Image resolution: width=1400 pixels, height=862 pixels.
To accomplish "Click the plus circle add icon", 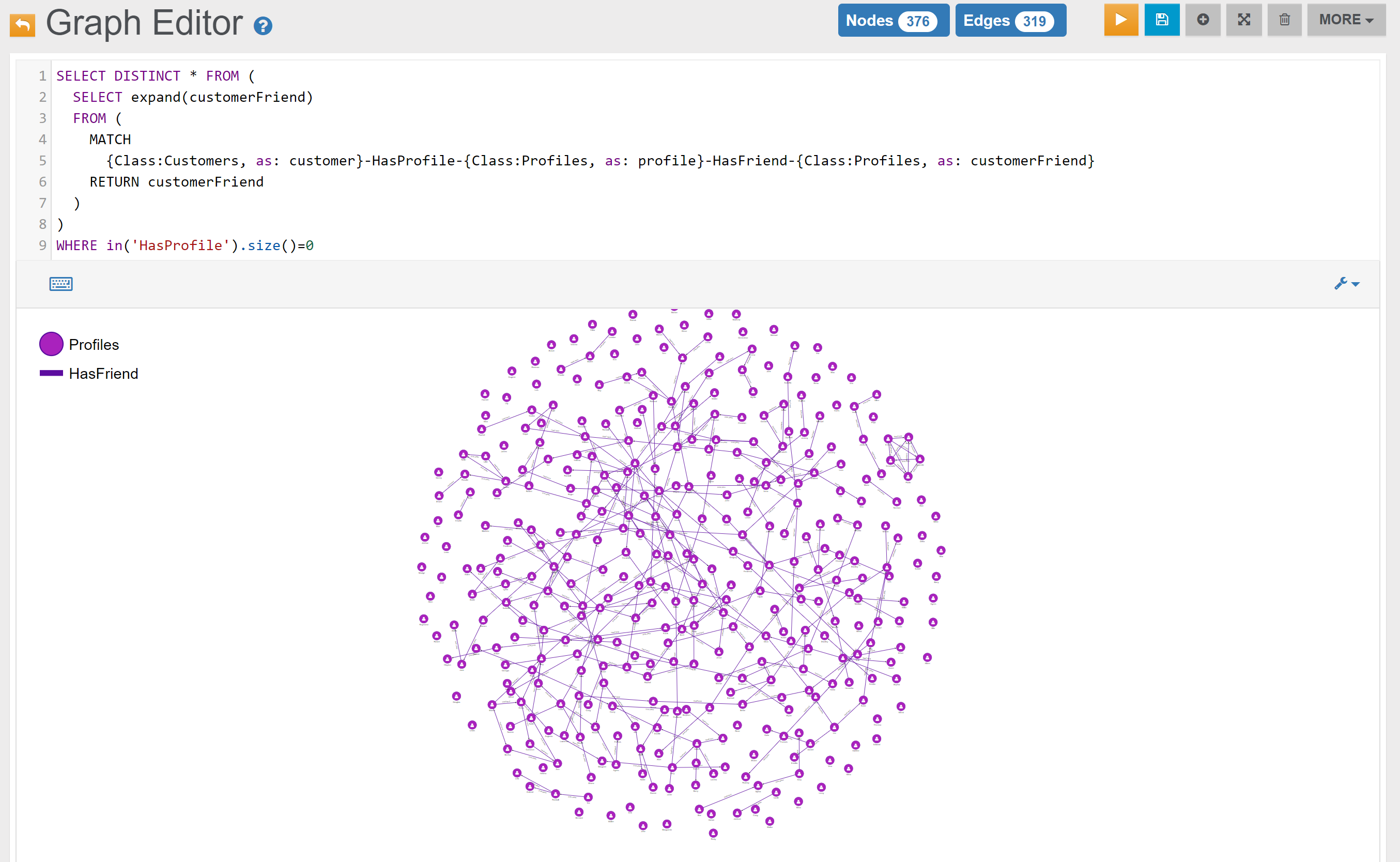I will [1202, 20].
